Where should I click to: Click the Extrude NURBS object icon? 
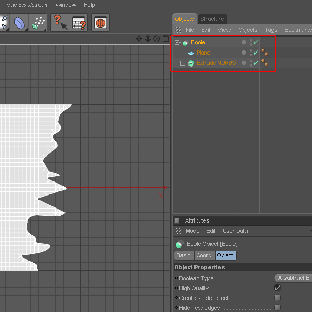coord(191,63)
